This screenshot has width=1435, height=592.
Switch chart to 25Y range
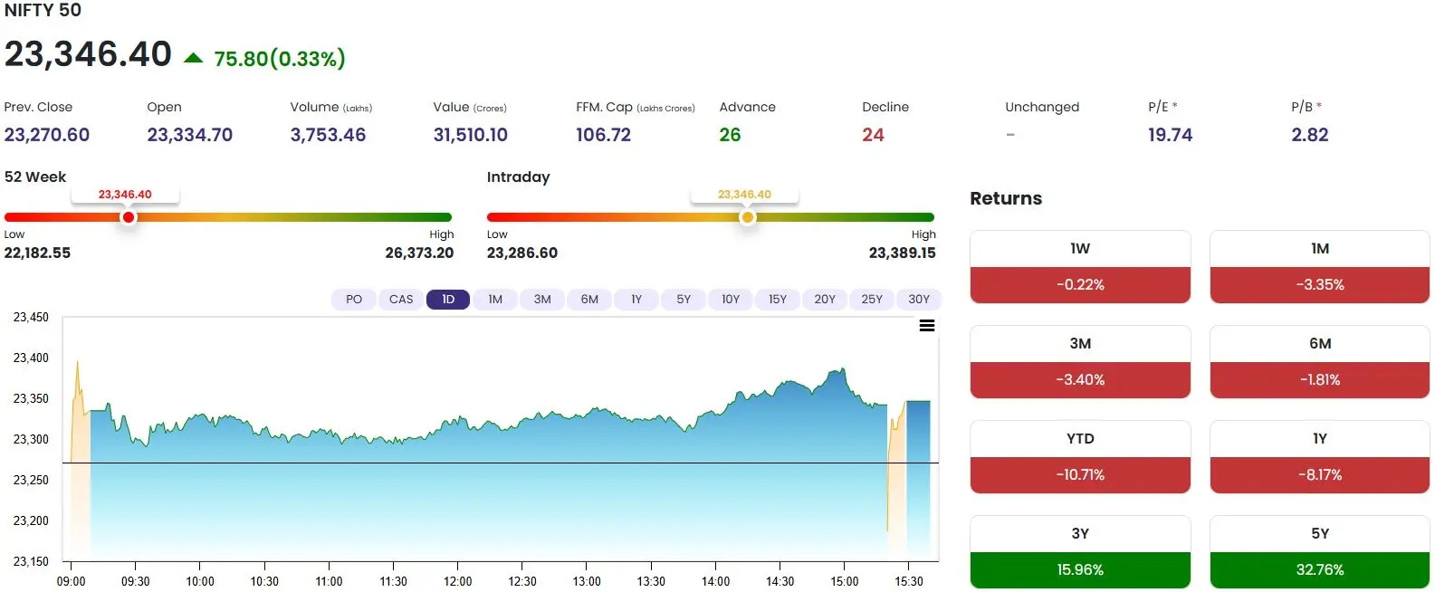(872, 300)
